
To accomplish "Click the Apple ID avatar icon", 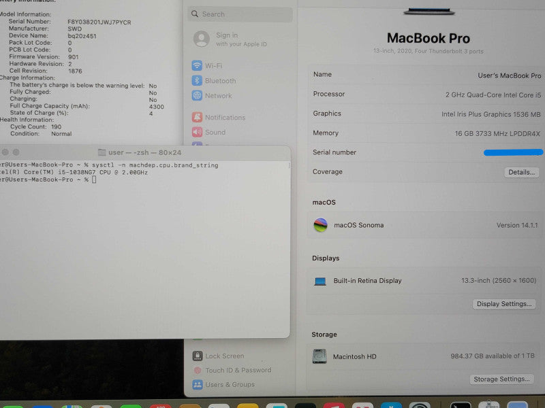I will (x=202, y=39).
